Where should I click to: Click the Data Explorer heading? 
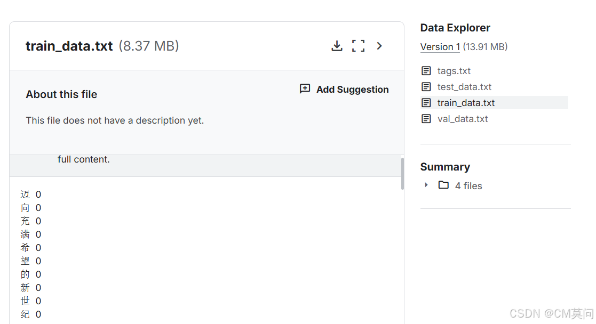(455, 28)
